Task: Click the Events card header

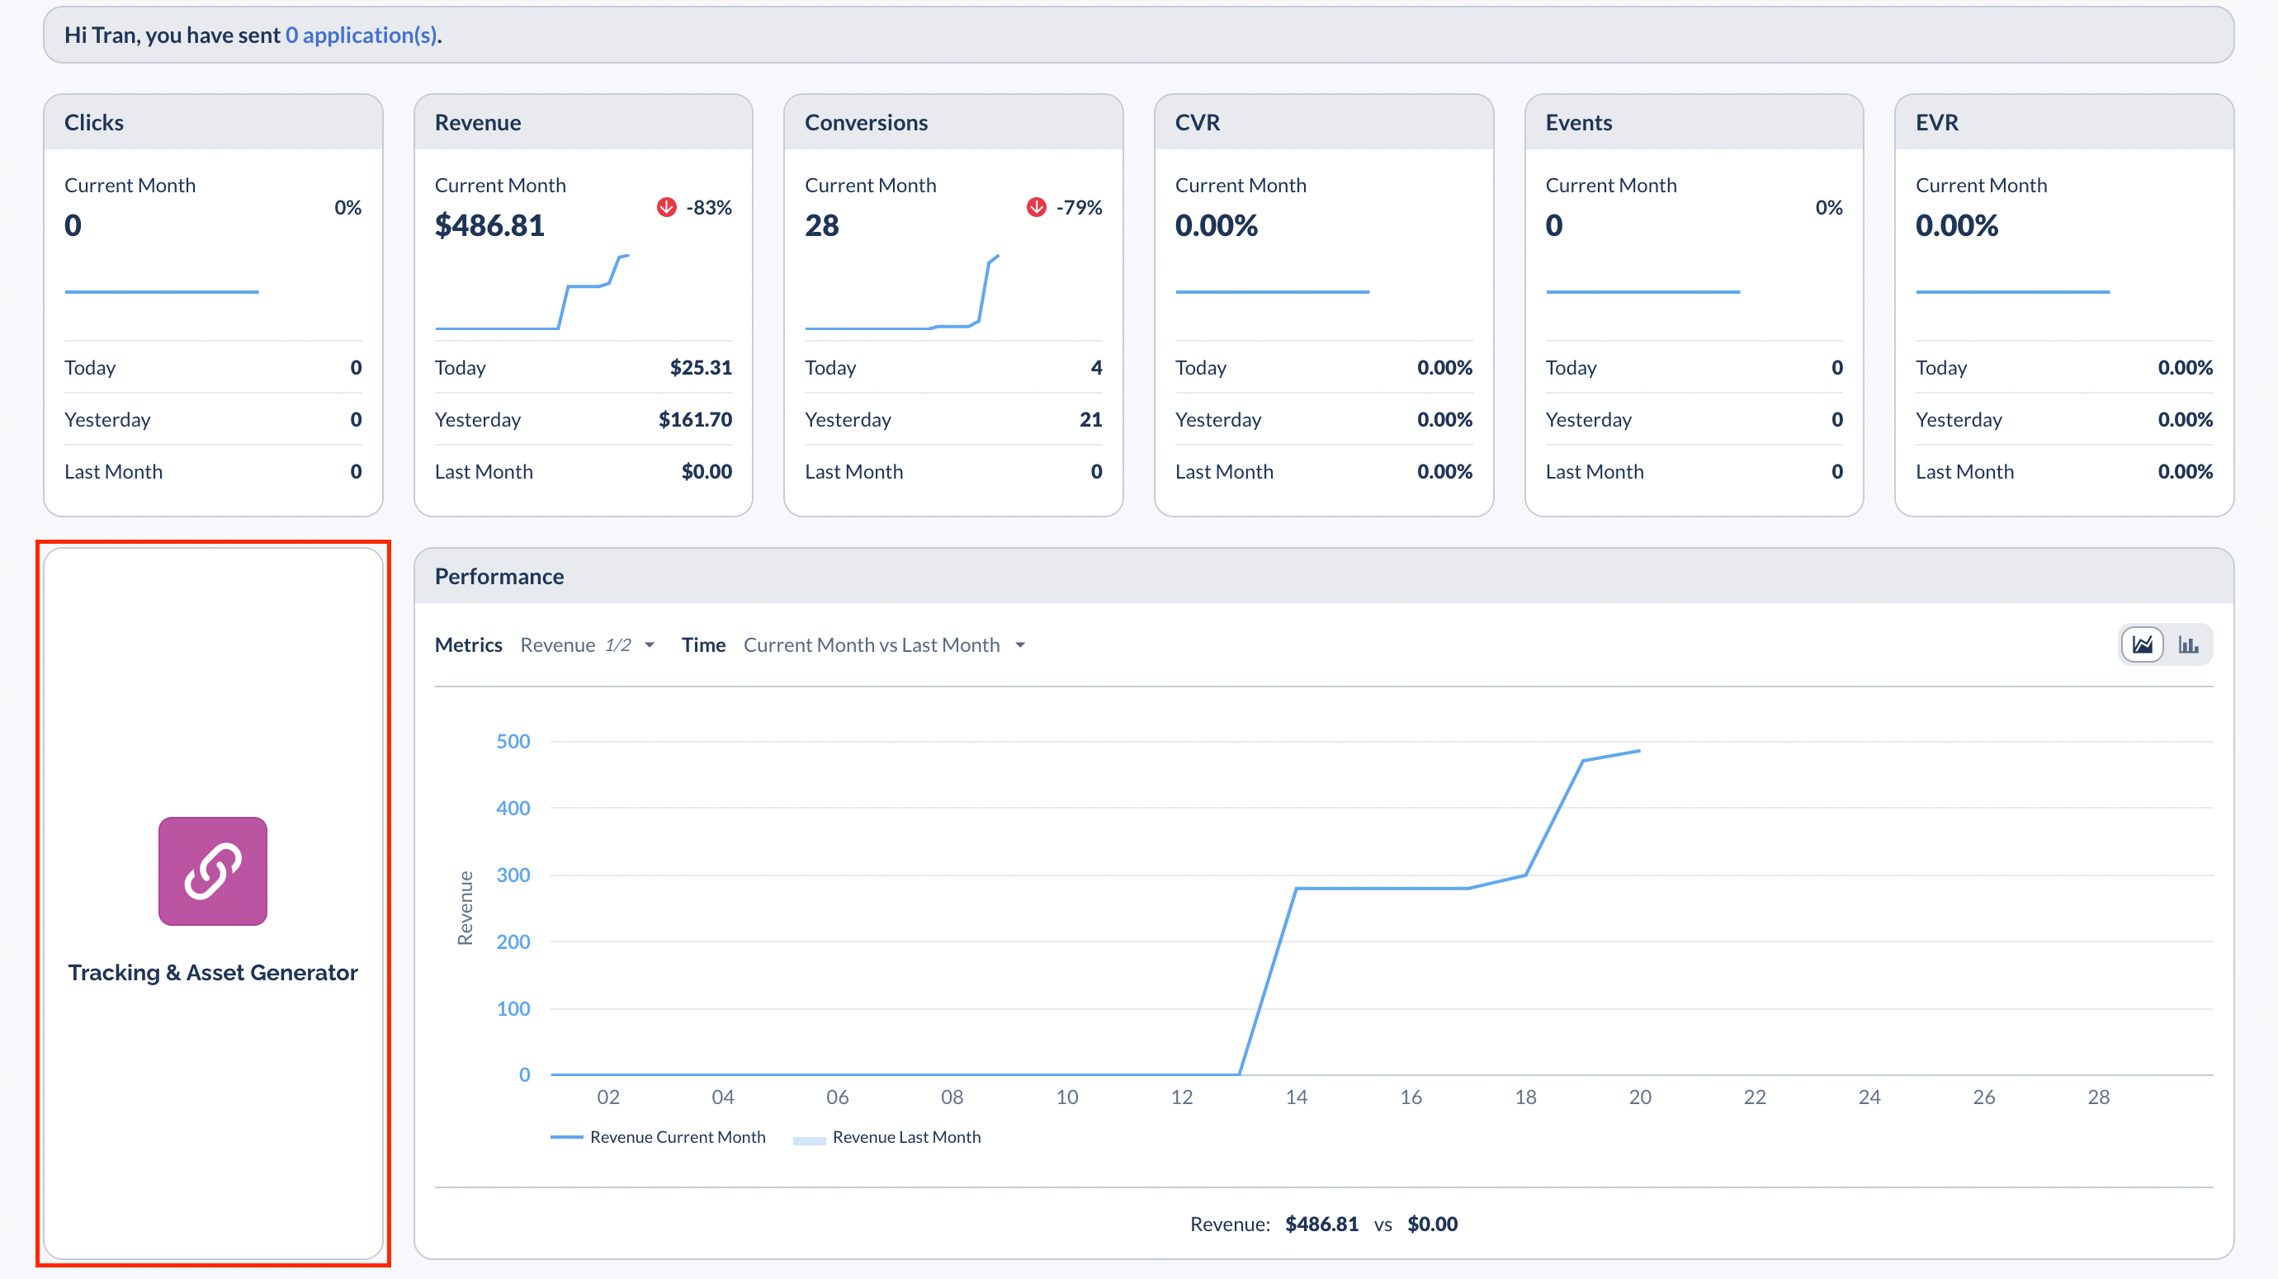Action: tap(1578, 122)
